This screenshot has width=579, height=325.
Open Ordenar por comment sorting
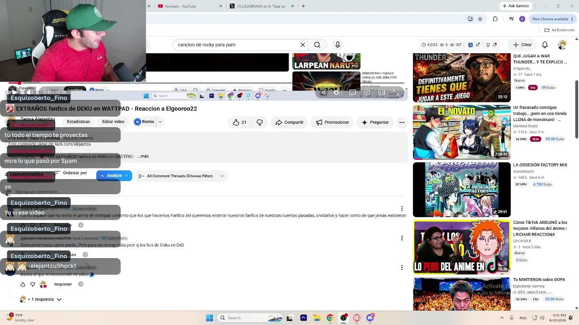coord(71,173)
